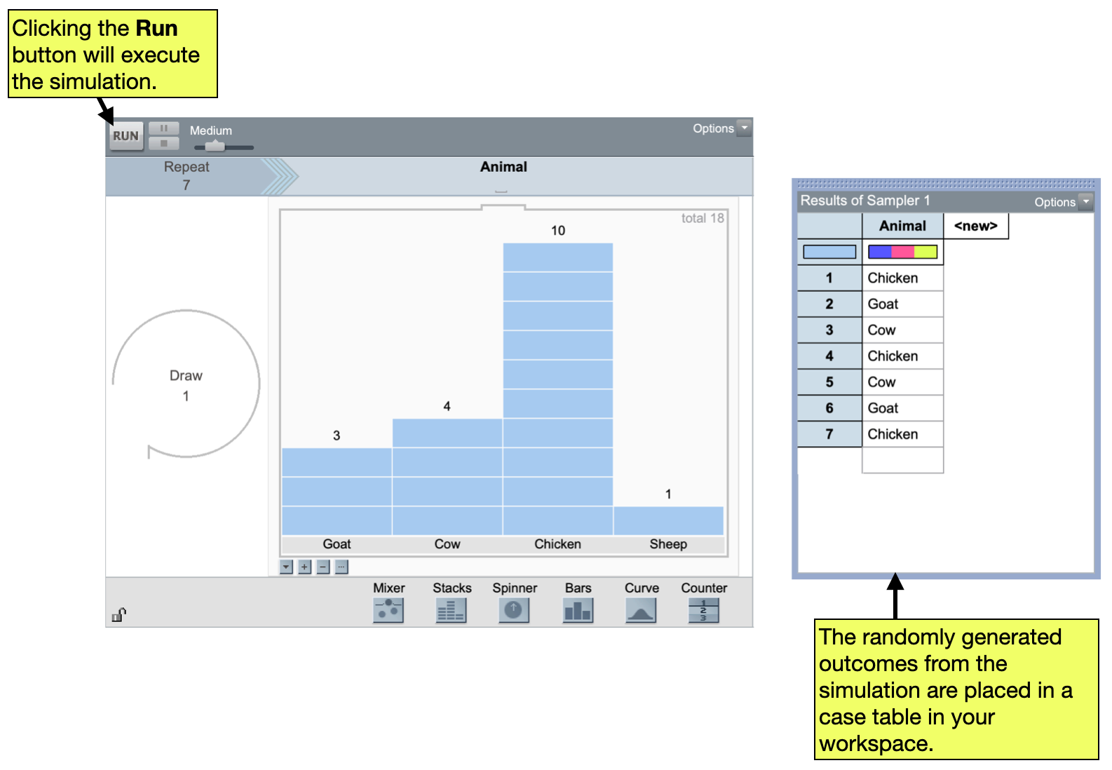Click the <new> attribute column header
This screenshot has width=1112, height=770.
pyautogui.click(x=975, y=226)
